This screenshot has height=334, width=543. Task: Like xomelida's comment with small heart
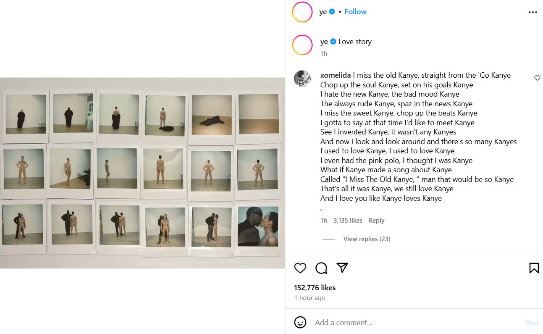537,78
